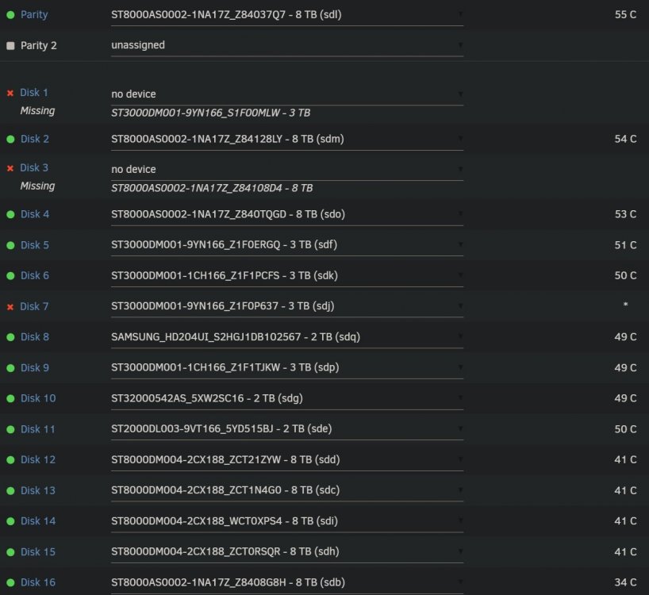
Task: Click the red X icon next to Disk 1
Action: (10, 93)
